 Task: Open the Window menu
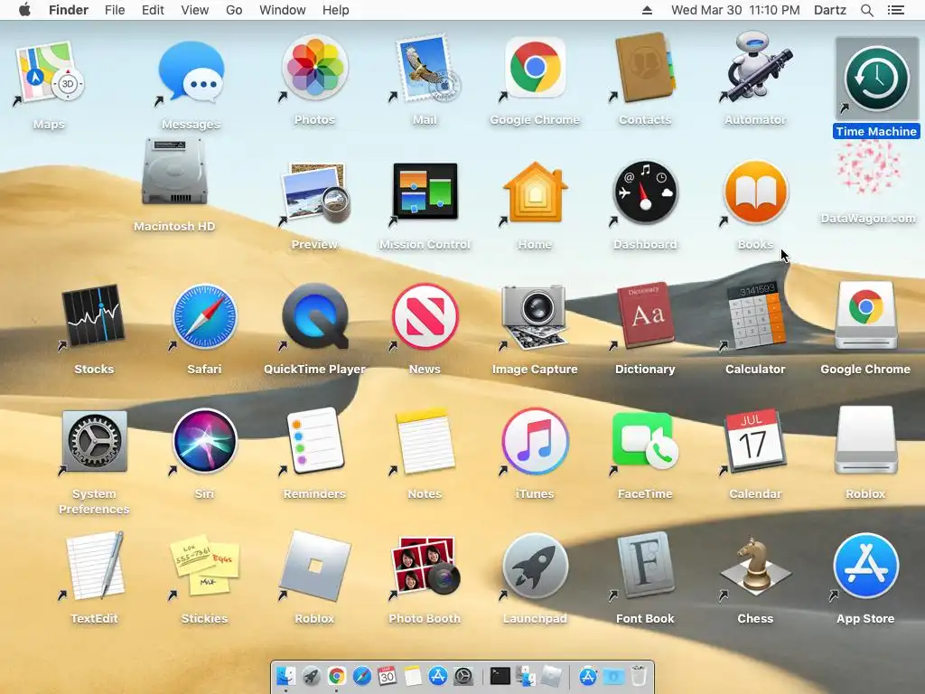pos(283,10)
